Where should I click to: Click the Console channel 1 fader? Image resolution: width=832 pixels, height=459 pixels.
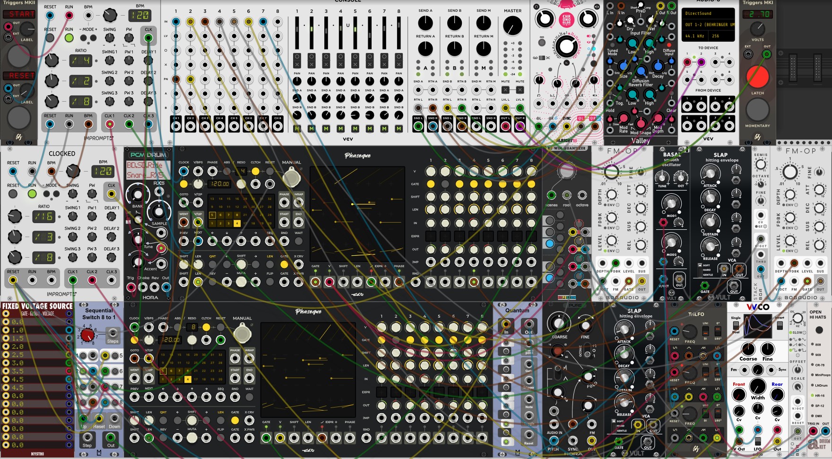pyautogui.click(x=297, y=34)
